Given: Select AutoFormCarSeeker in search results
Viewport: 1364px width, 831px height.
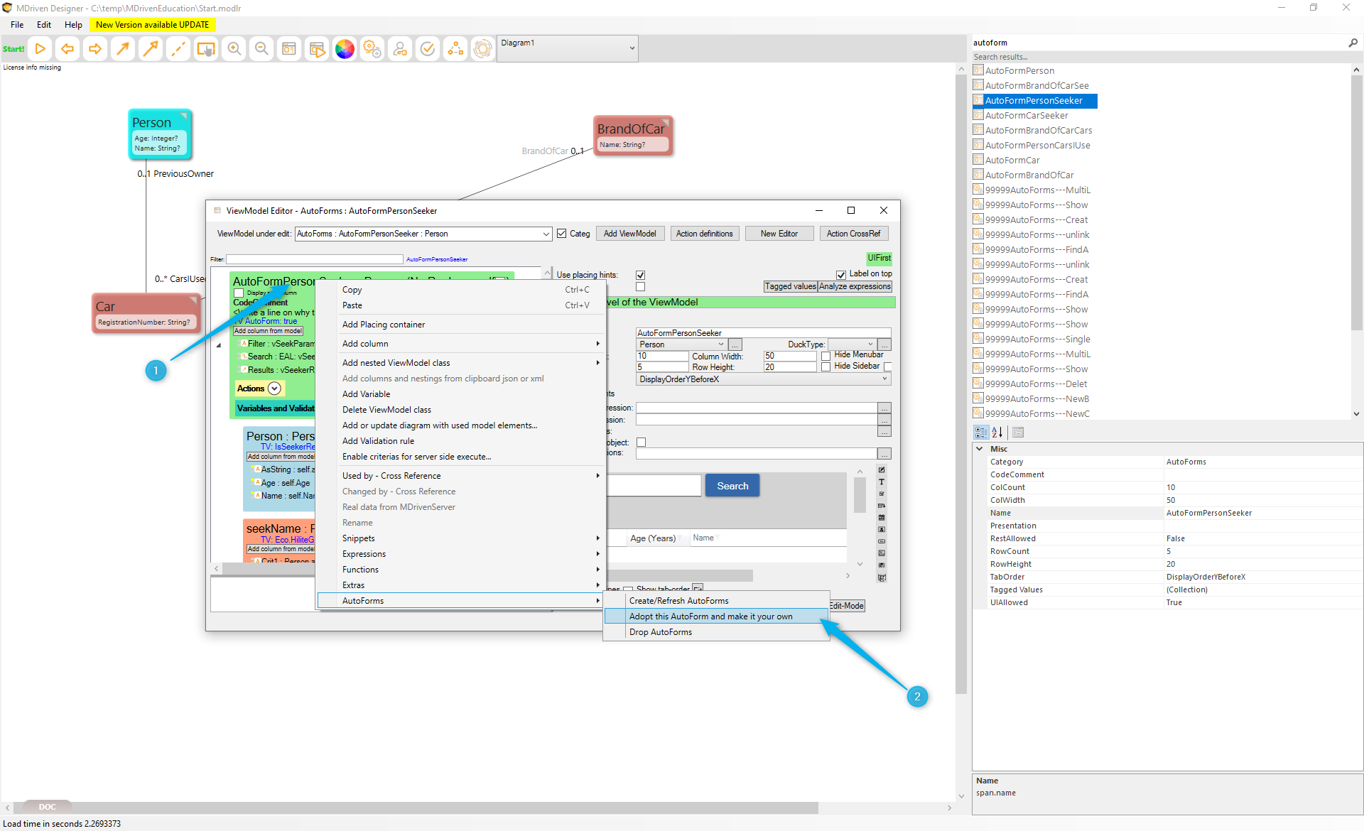Looking at the screenshot, I should point(1026,116).
